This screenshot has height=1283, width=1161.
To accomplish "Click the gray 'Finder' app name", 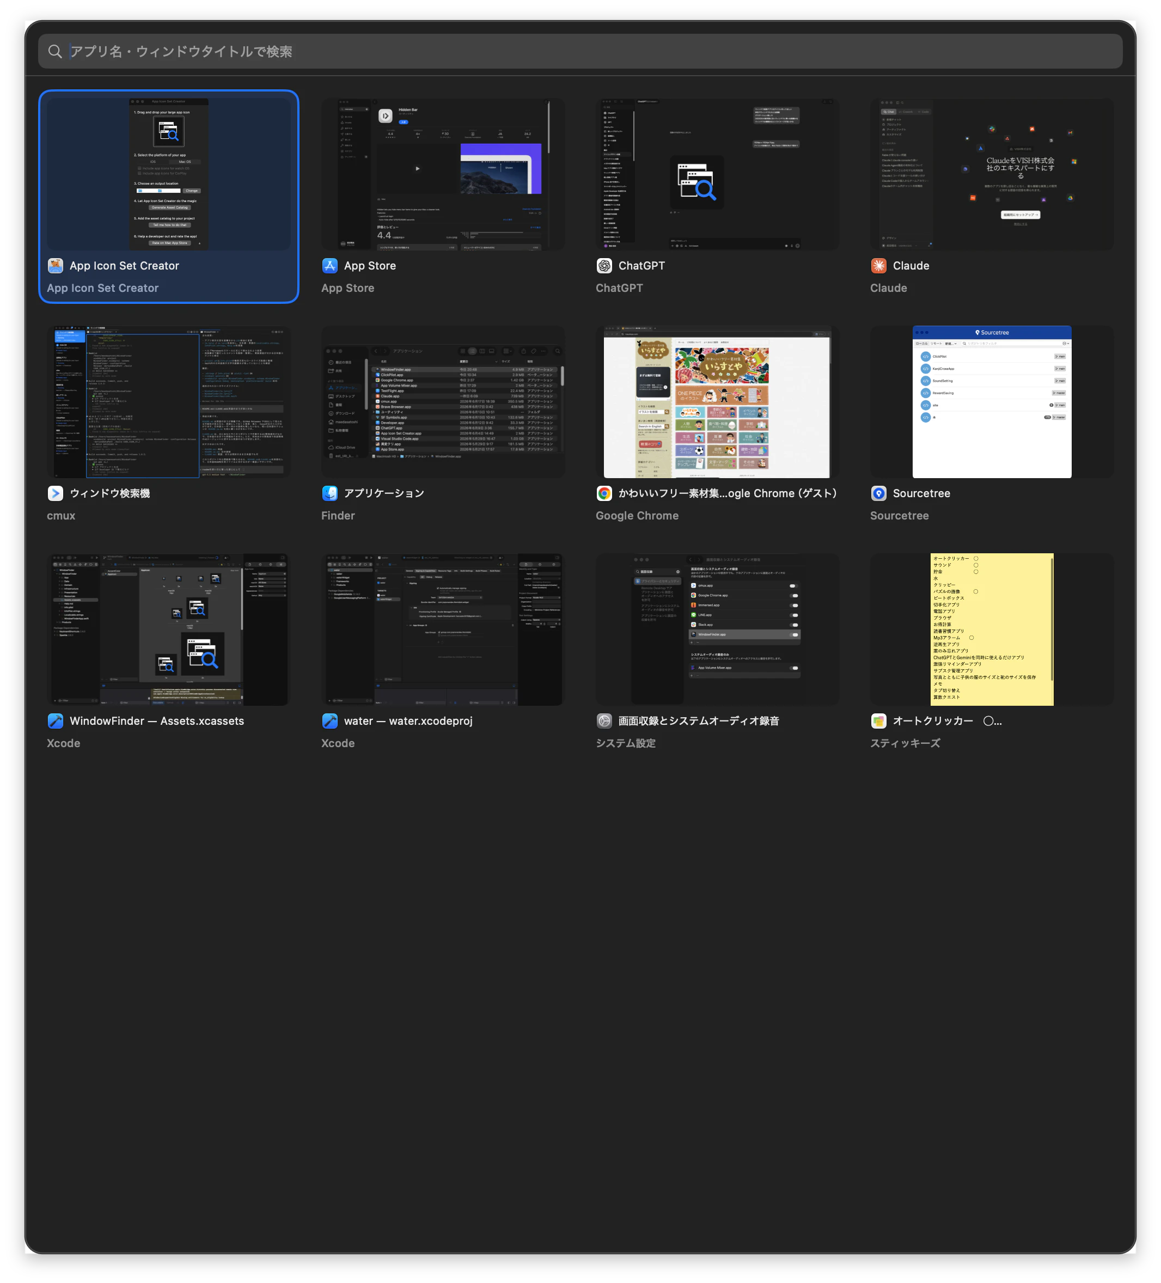I will [338, 516].
